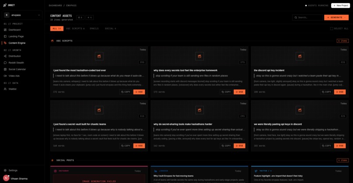This screenshot has width=353, height=183.
Task: Click the 35s duration badge on first card
Action: (x=142, y=62)
